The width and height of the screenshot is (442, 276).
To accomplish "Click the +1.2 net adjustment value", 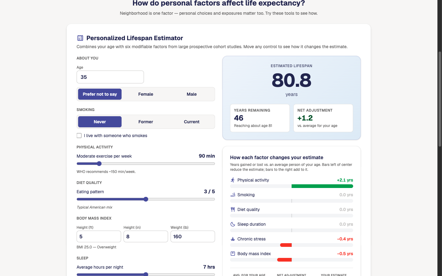I will [x=305, y=118].
